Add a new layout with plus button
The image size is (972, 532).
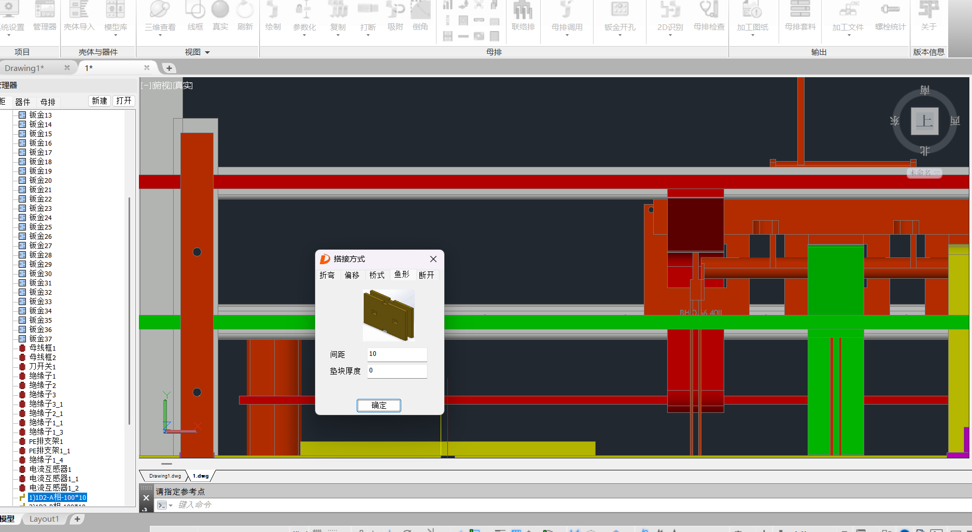click(x=77, y=519)
